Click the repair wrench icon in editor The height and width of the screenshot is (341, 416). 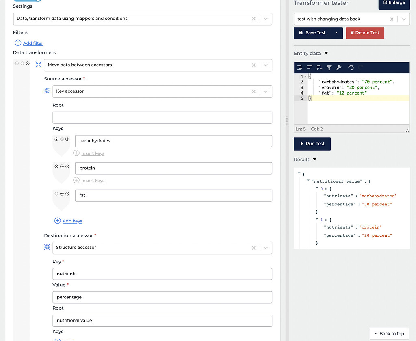tap(339, 68)
